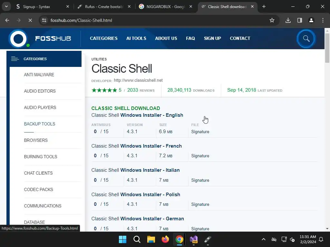Switch to Google search tab
This screenshot has width=330, height=247.
coord(165,6)
